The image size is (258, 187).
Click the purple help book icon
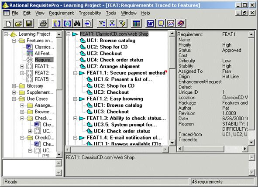pos(181,24)
